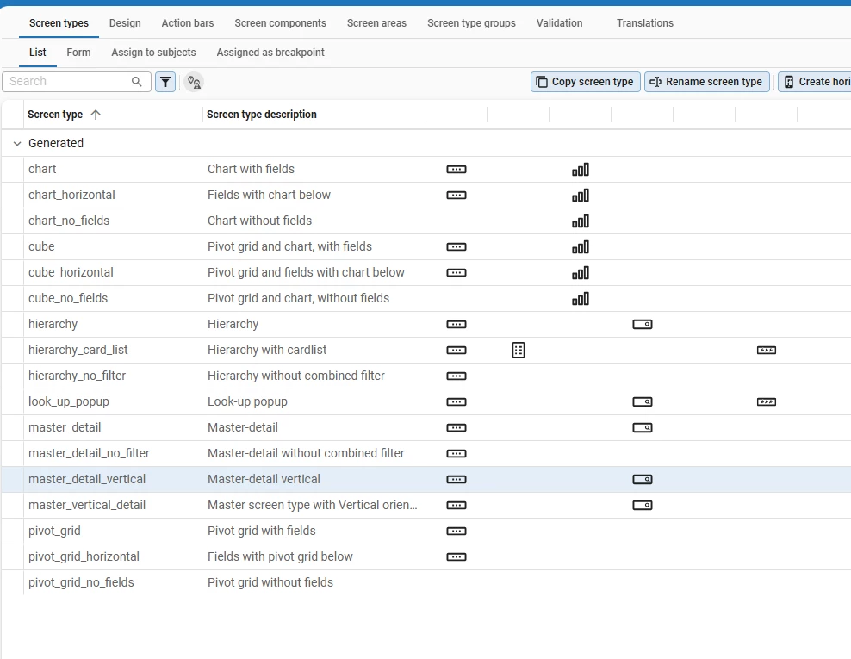Open the Action bars tab
The image size is (851, 659).
[x=188, y=23]
